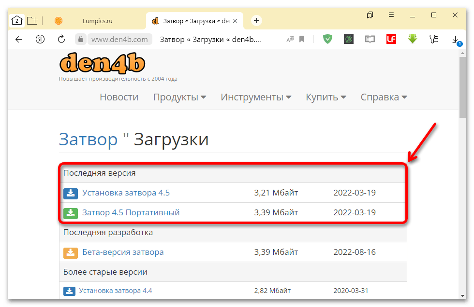Click the dark green spiral extension icon
The width and height of the screenshot is (474, 307).
tap(349, 39)
